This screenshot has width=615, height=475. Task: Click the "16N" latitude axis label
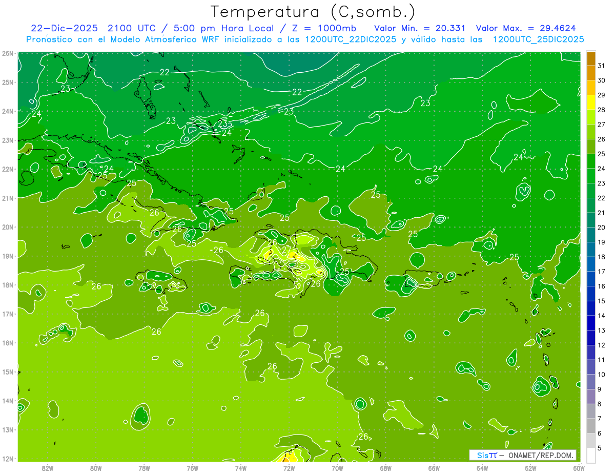[x=8, y=343]
